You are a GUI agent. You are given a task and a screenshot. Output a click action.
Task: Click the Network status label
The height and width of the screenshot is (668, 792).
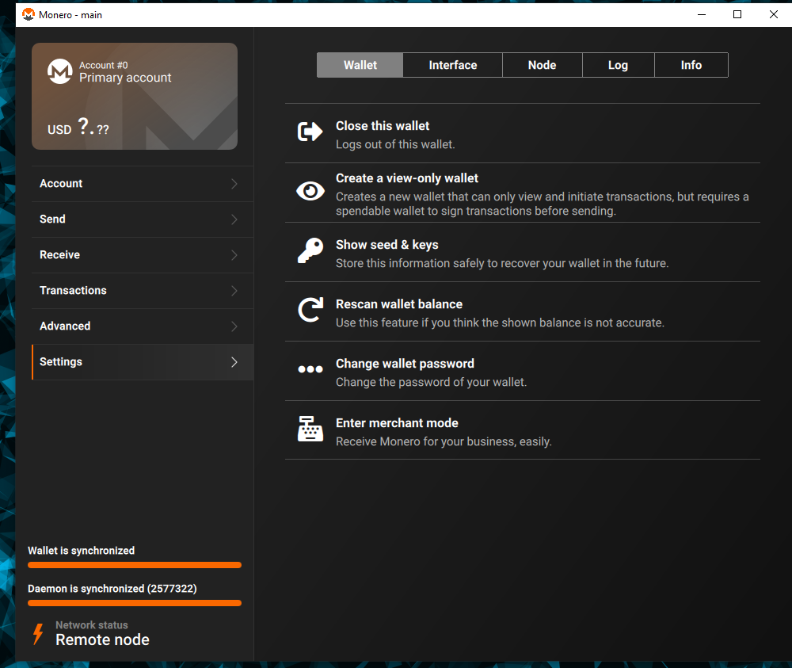(x=91, y=625)
